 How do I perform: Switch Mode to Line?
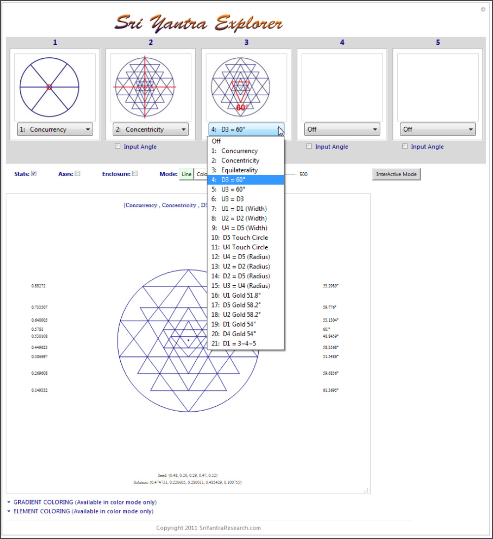click(186, 174)
